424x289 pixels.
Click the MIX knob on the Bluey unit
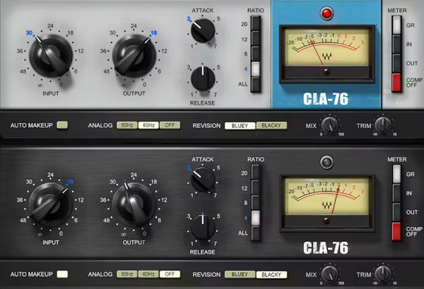coord(330,126)
